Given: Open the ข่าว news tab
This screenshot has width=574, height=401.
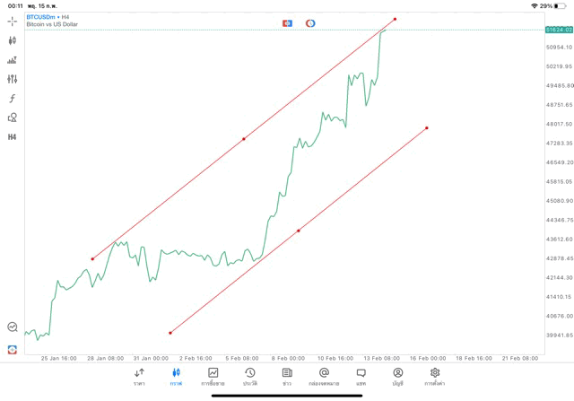Looking at the screenshot, I should point(287,377).
